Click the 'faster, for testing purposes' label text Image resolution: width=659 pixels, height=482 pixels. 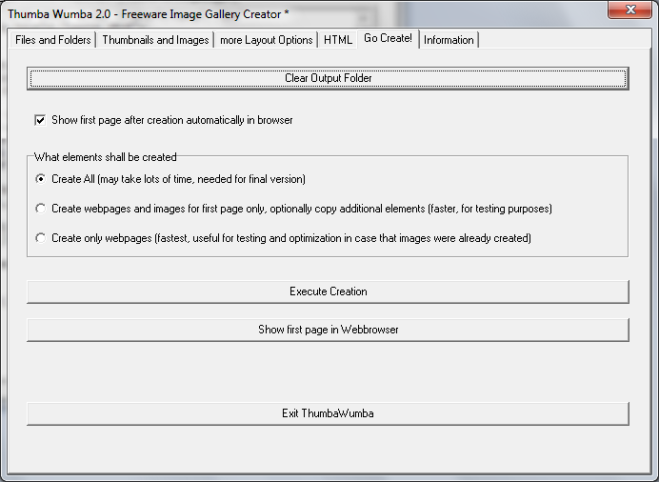click(486, 209)
